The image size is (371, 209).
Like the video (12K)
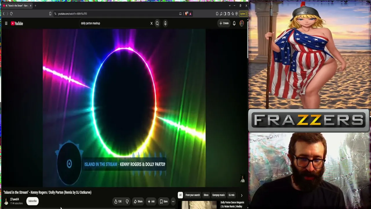[x=118, y=201]
